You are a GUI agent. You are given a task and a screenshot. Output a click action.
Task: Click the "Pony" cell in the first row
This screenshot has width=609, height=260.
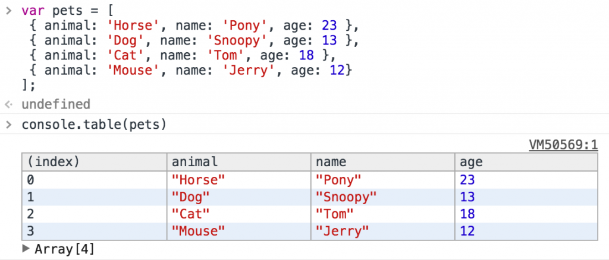click(x=338, y=179)
